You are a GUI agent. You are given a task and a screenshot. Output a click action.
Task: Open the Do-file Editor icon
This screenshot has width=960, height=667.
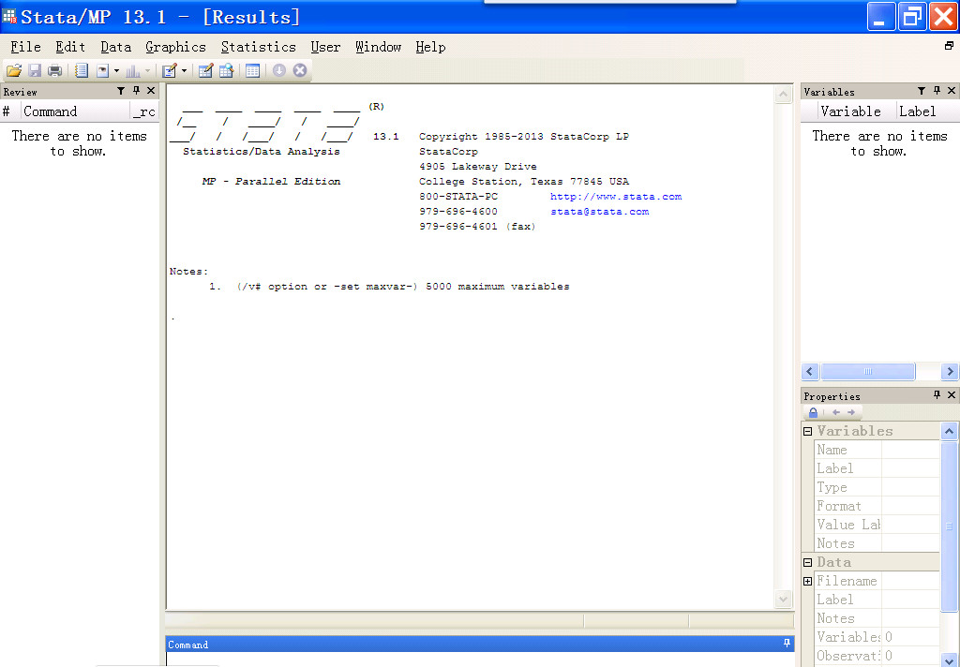point(170,71)
